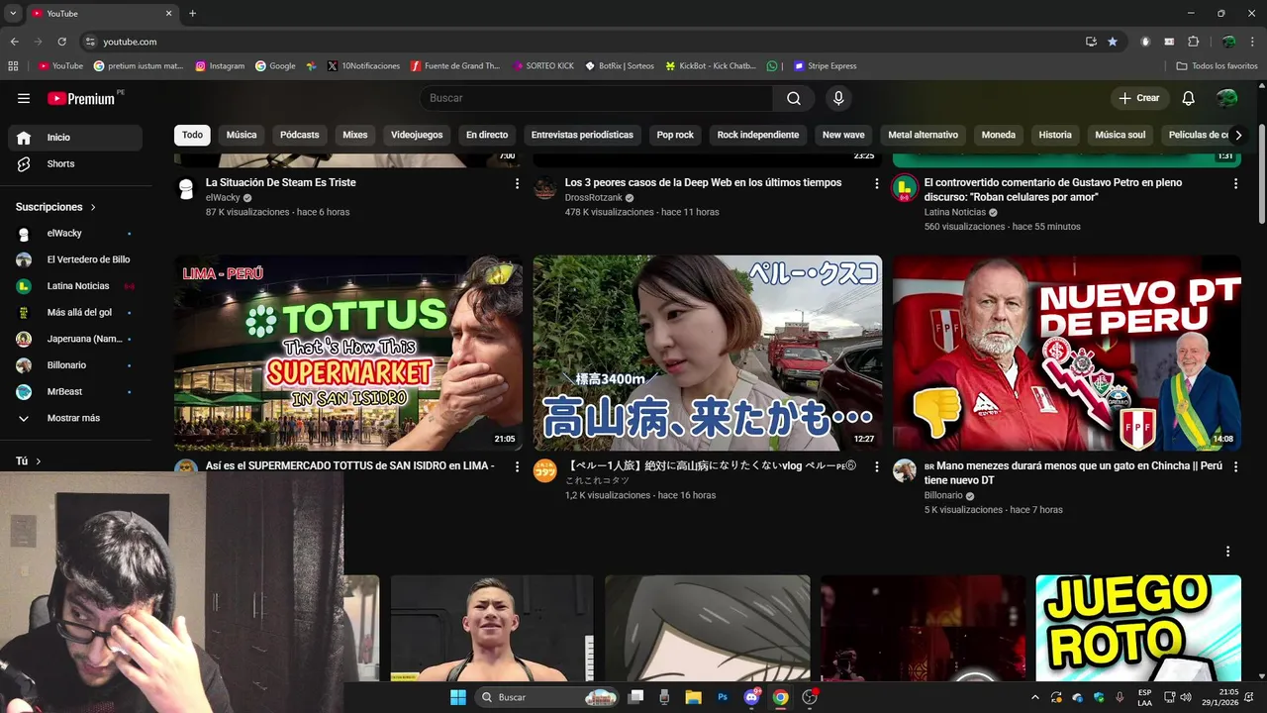1267x713 pixels.
Task: Select the Rock independiente chip
Action: tap(758, 135)
